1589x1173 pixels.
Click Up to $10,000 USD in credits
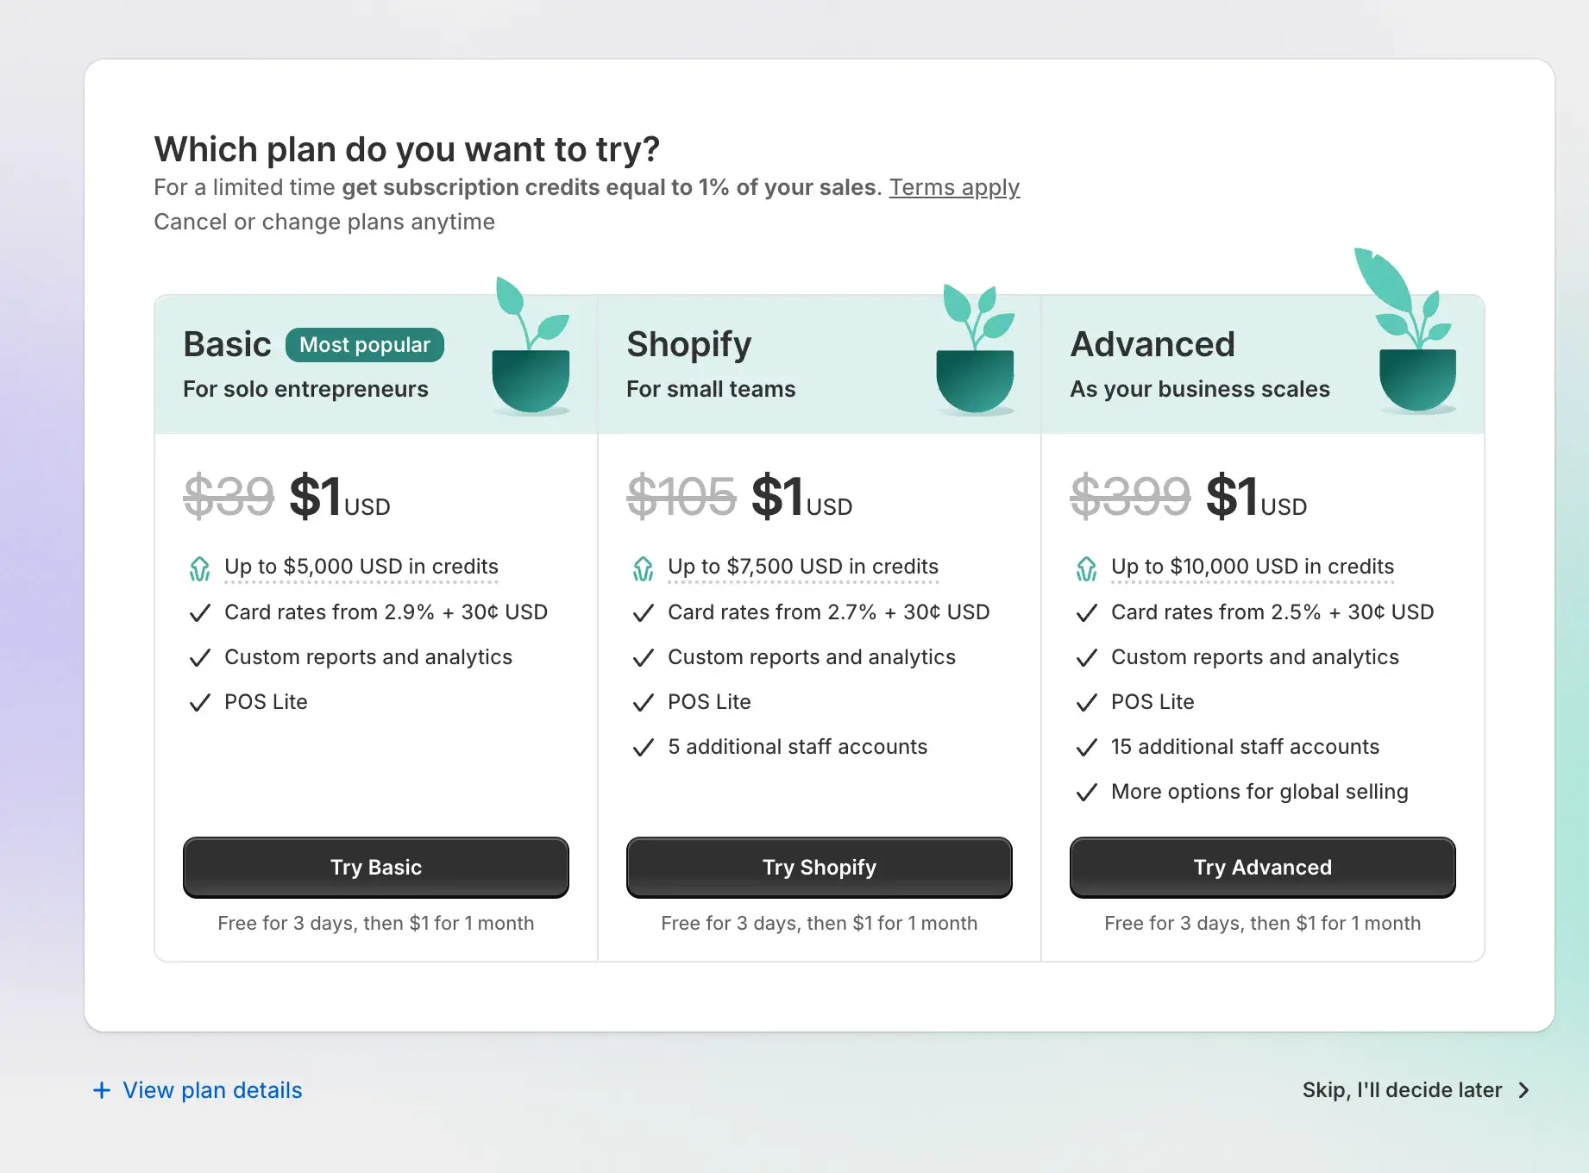pyautogui.click(x=1253, y=567)
